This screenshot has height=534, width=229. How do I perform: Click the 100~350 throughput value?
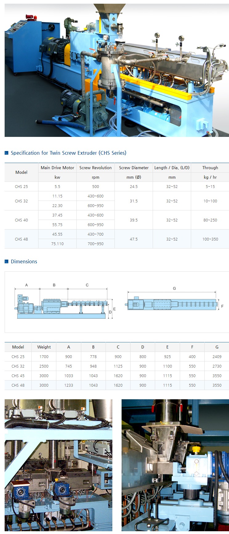point(210,239)
